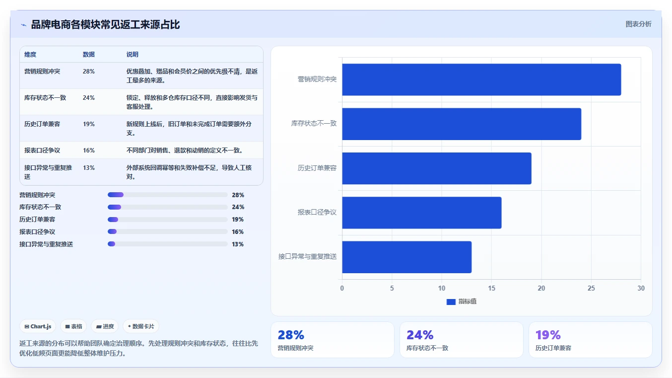Toggle the 指标值 legend color box
Image resolution: width=672 pixels, height=378 pixels.
click(451, 302)
